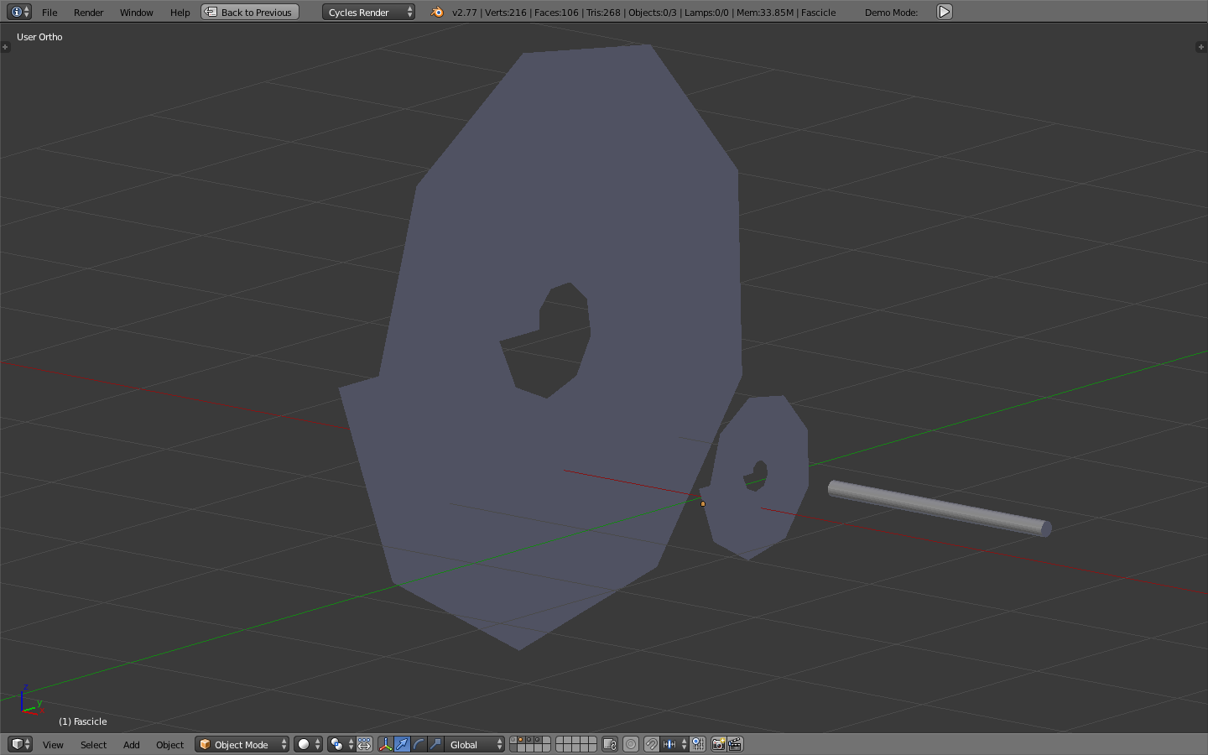Open the 3D View editor type selector
Image resolution: width=1208 pixels, height=755 pixels.
pyautogui.click(x=19, y=744)
